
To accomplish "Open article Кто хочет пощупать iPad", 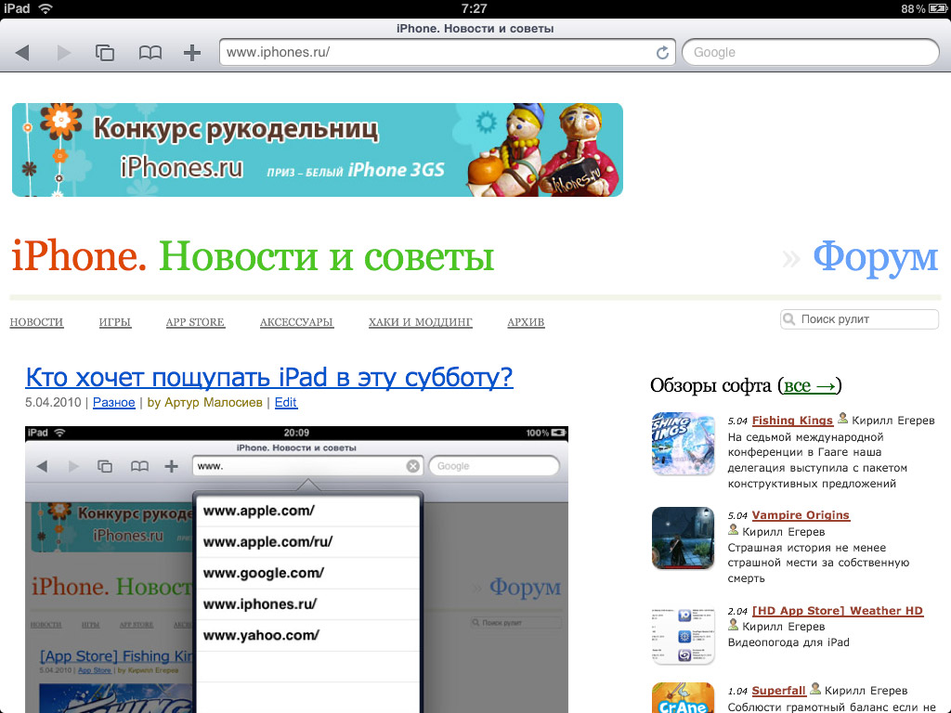I will coord(269,377).
